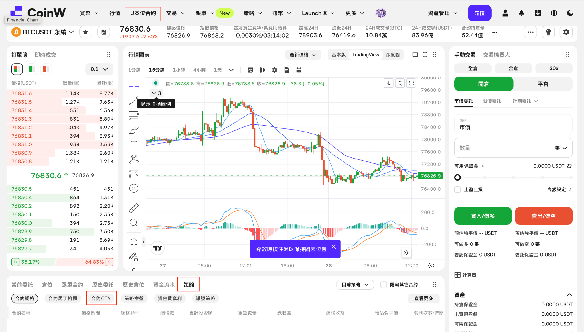Image resolution: width=584 pixels, height=332 pixels.
Task: Click the 充值 deposit button
Action: click(479, 13)
